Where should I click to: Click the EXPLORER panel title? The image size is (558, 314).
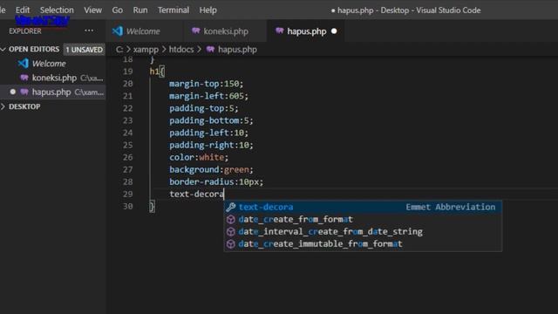(25, 31)
